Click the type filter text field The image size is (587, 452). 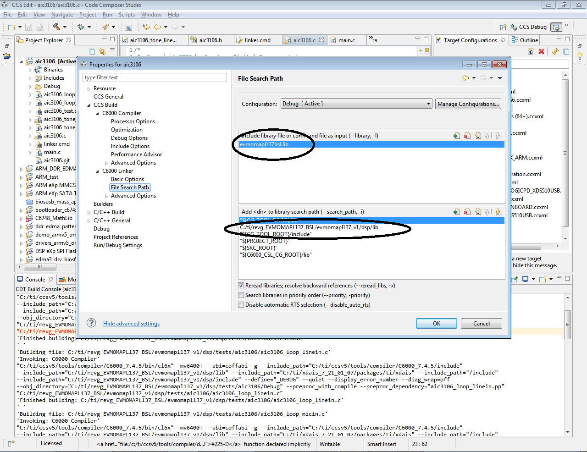click(x=155, y=77)
